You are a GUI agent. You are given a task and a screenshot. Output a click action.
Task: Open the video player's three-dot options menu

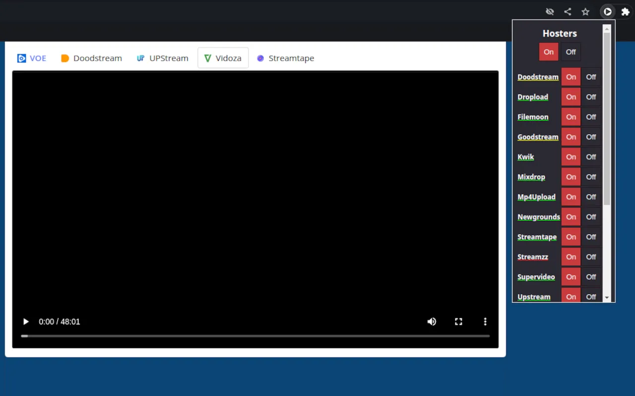click(485, 322)
